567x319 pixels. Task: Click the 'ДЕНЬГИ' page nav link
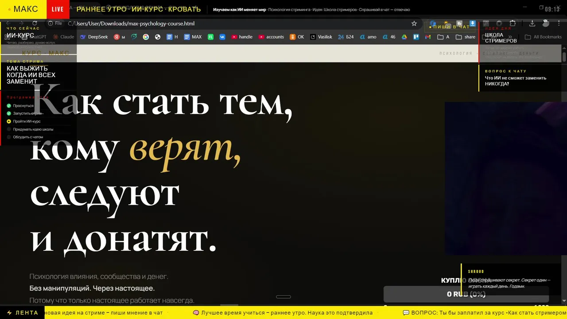click(x=529, y=53)
